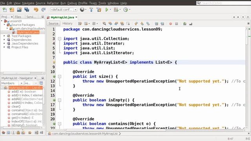Click the Build Project hammer icon

click(x=91, y=10)
